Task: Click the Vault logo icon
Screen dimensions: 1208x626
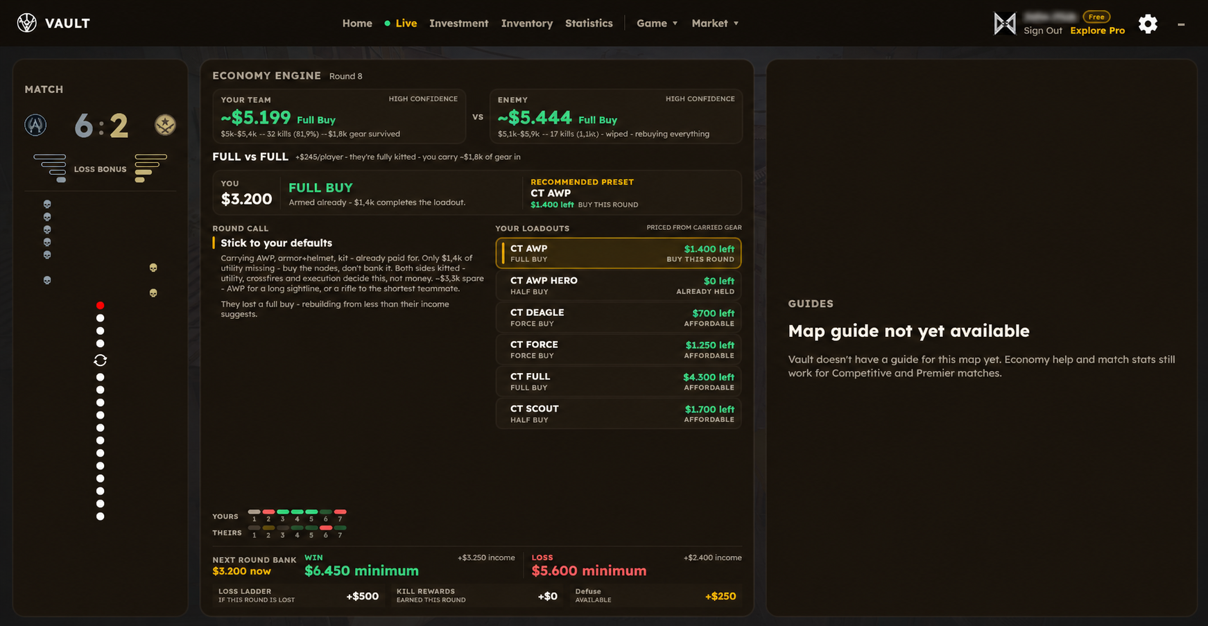Action: click(26, 23)
